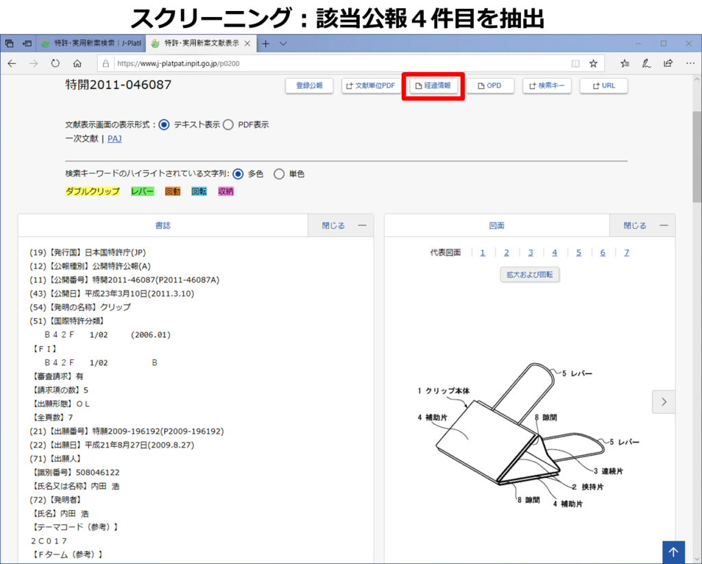This screenshot has width=702, height=564.
Task: Open a new tab with plus icon
Action: 266,43
